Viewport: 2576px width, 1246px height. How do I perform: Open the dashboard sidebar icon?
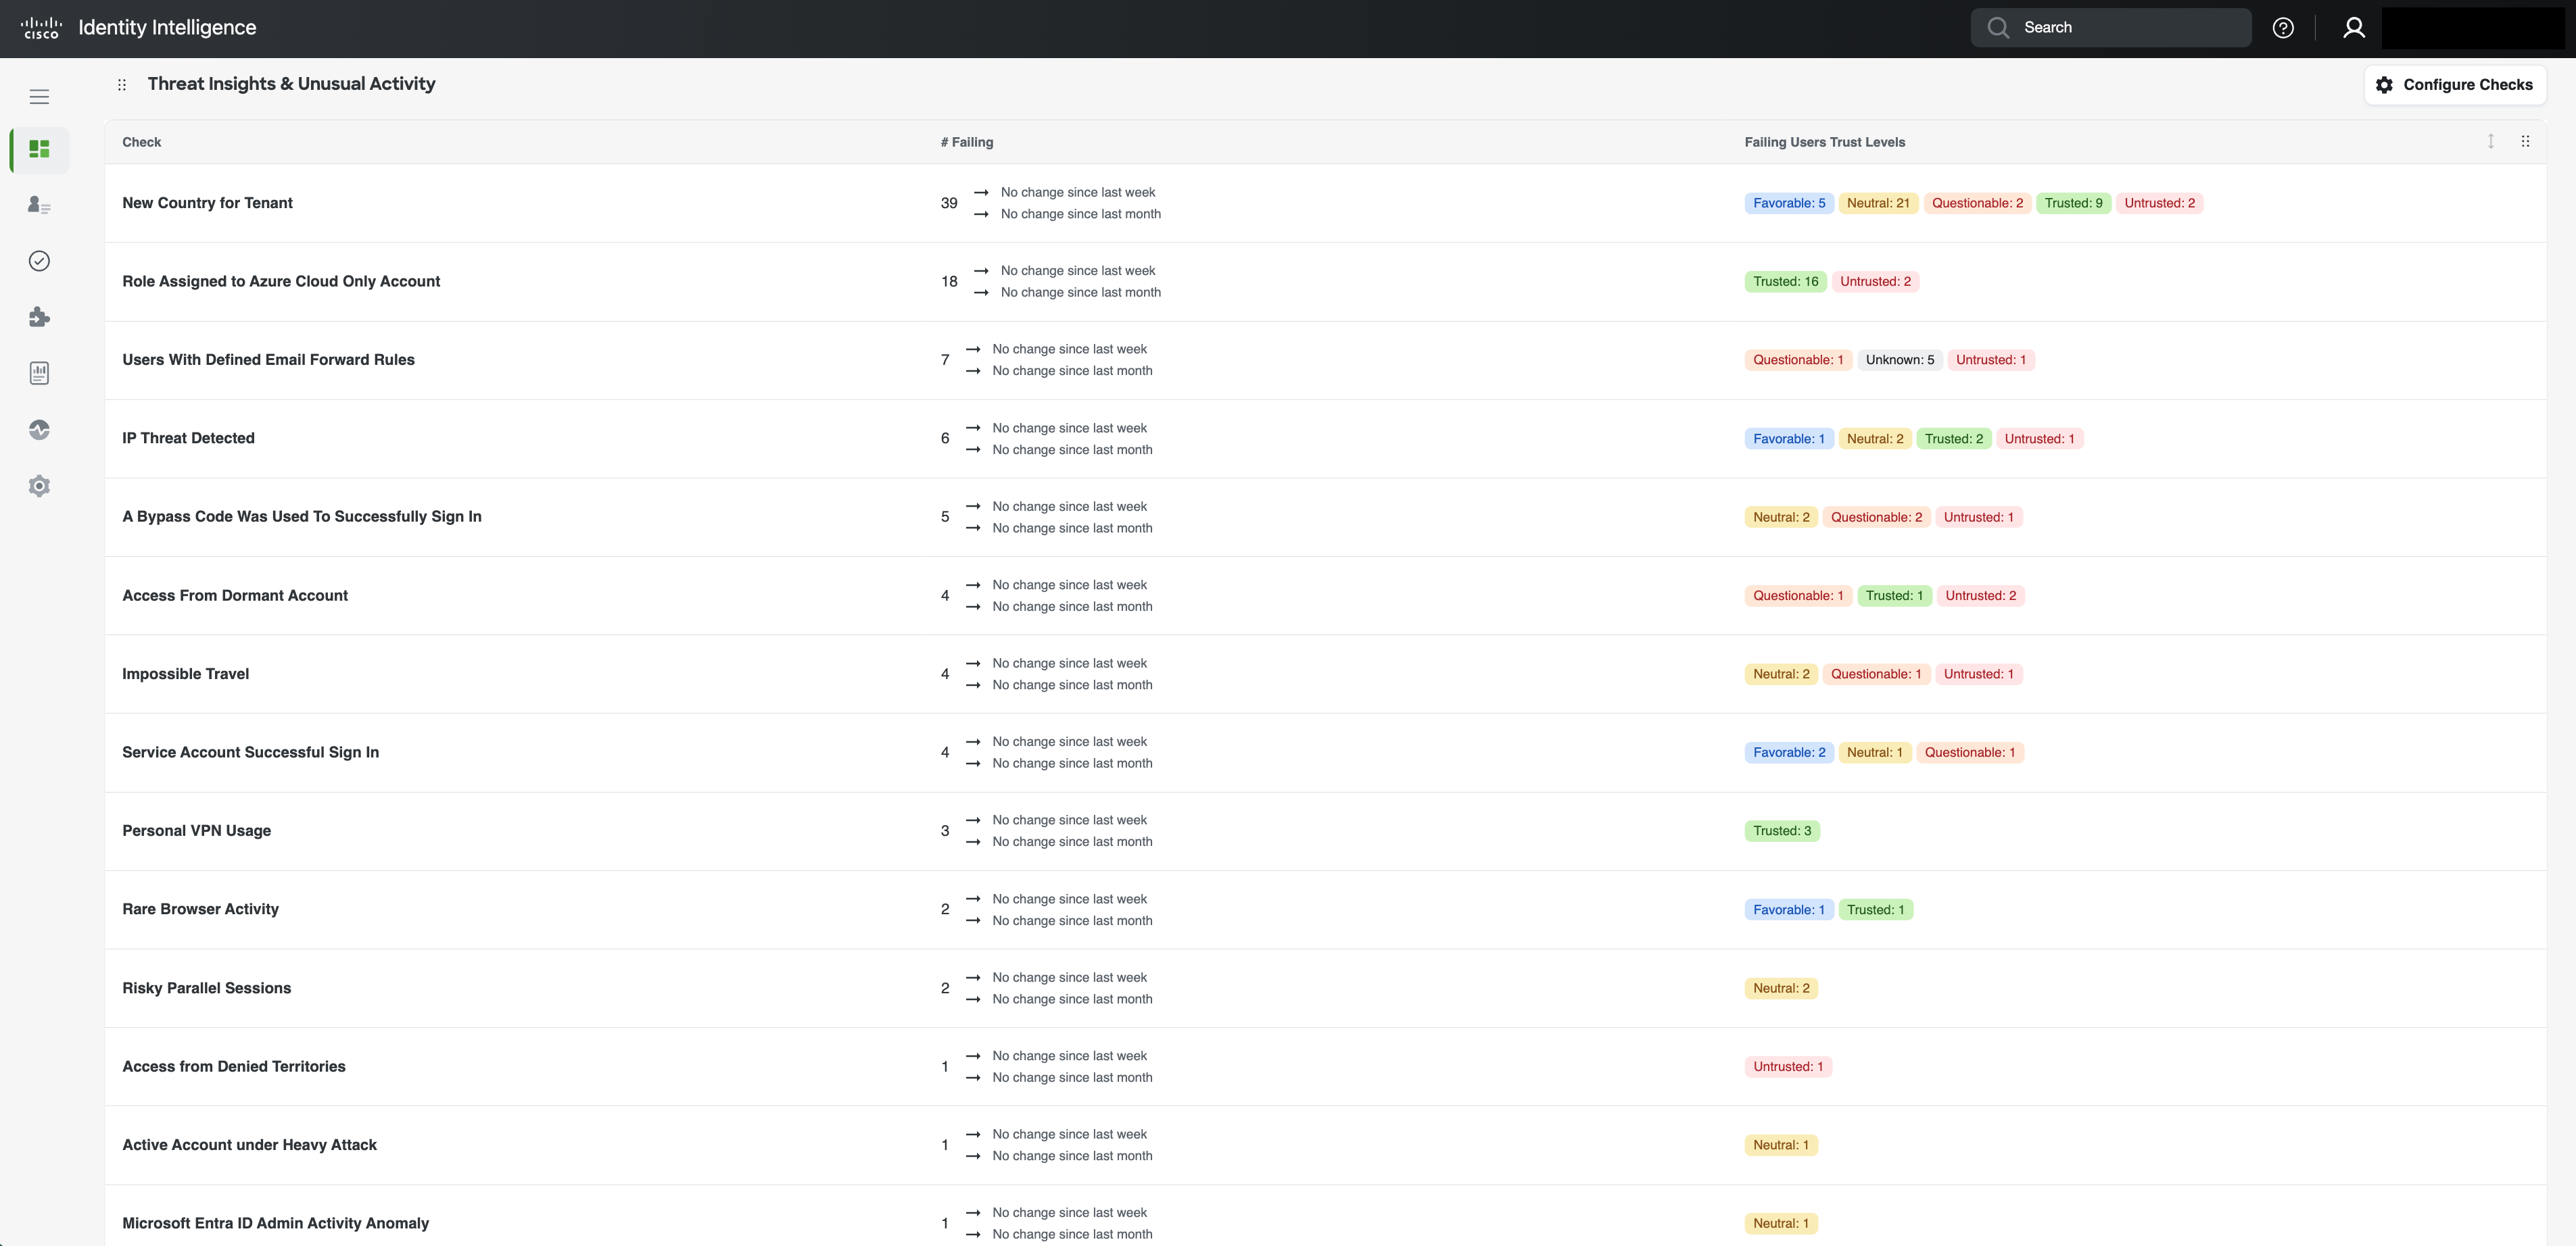tap(39, 150)
